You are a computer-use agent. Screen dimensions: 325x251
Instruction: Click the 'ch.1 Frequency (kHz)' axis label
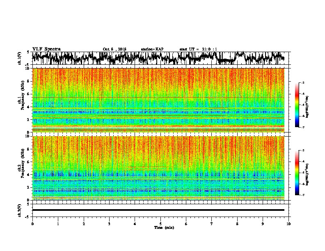point(21,95)
